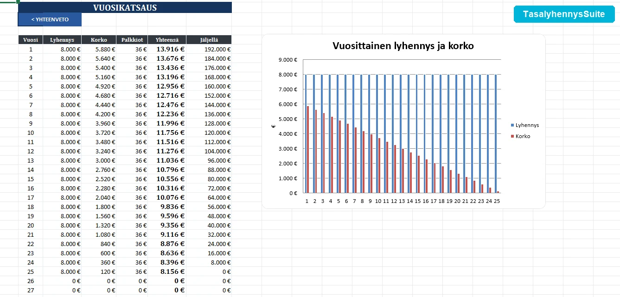Select the Jäljellä column header
Screen dimensions: 620x297
[209, 40]
